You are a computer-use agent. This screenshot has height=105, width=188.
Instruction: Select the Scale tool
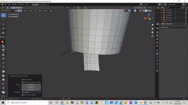(x=3, y=33)
